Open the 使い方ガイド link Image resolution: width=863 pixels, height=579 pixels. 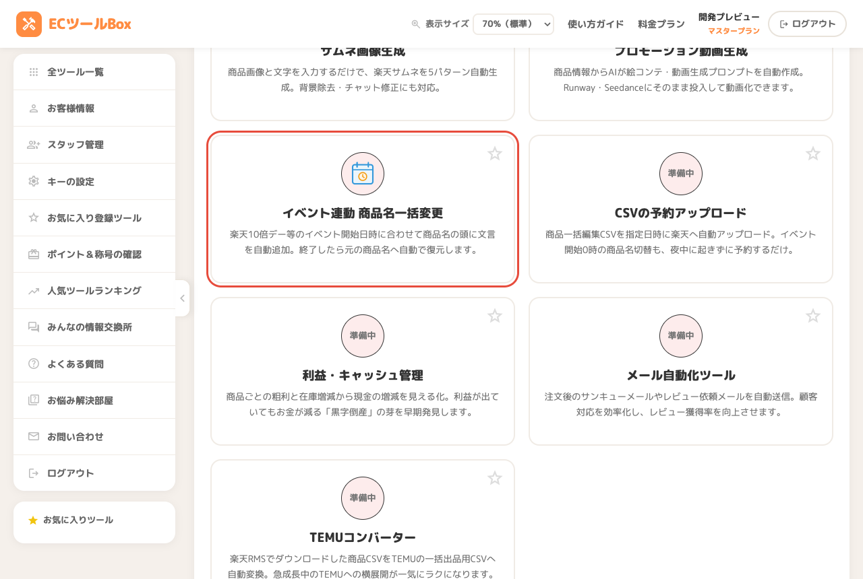pos(596,24)
